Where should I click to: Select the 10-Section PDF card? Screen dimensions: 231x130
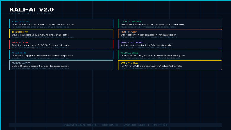click(x=61, y=34)
